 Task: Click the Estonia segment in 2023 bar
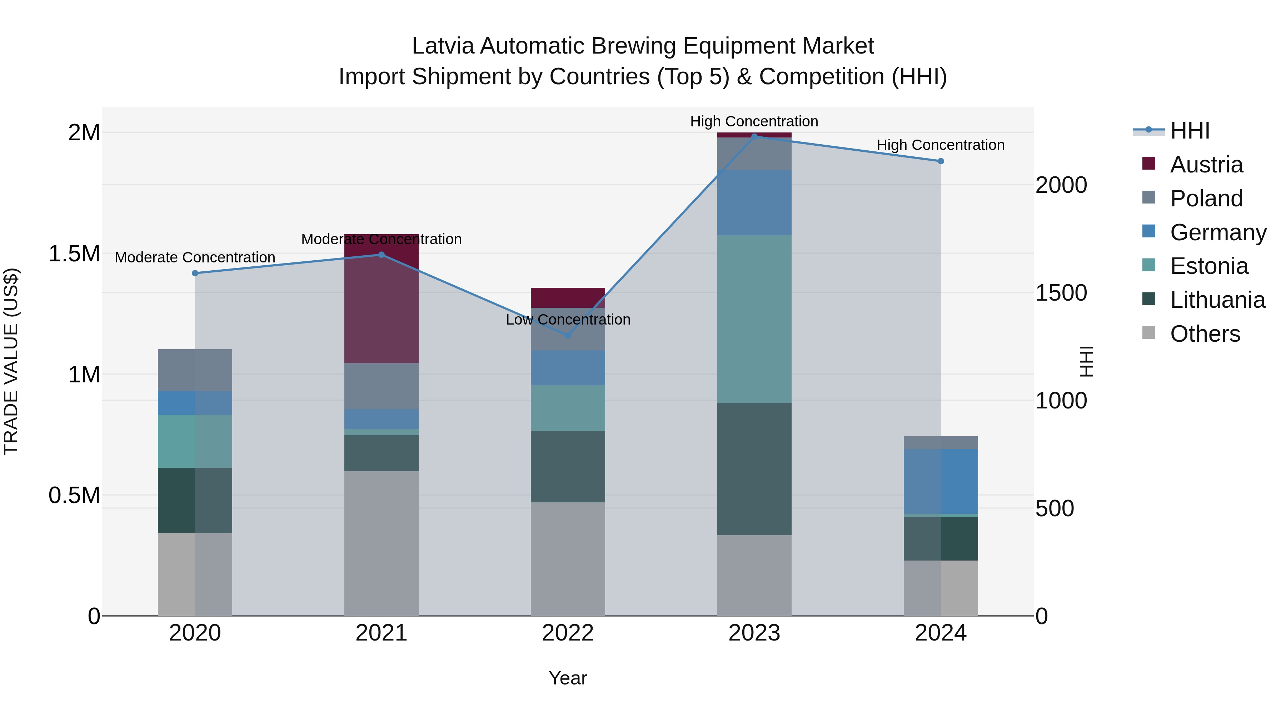[754, 319]
